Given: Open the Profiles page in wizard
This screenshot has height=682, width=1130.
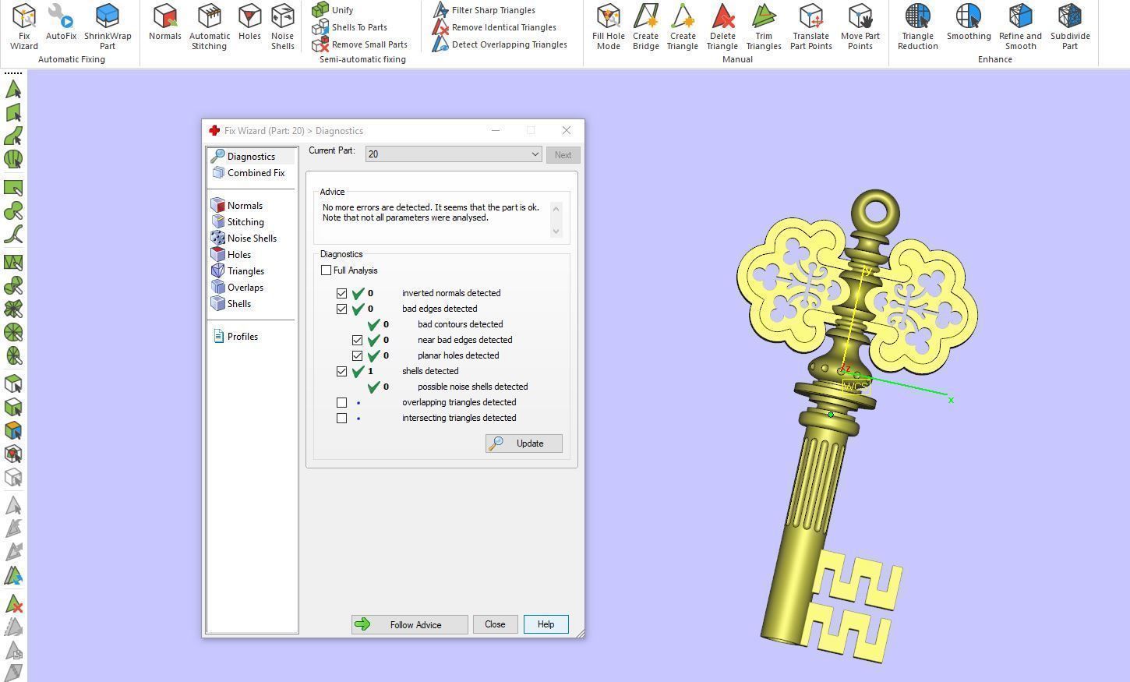Looking at the screenshot, I should pyautogui.click(x=242, y=337).
